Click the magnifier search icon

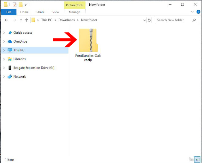click(194, 20)
